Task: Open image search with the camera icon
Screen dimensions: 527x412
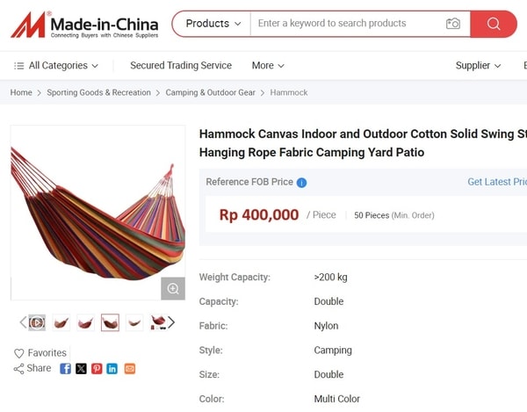Action: (452, 24)
